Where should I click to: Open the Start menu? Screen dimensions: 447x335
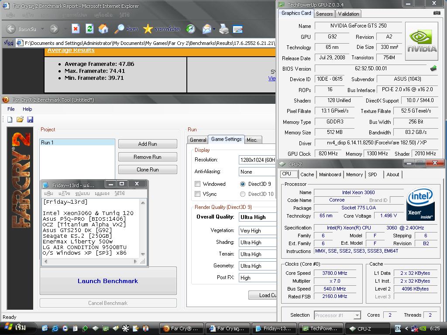17,328
